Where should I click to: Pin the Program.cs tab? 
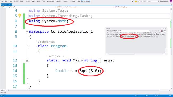9,5
